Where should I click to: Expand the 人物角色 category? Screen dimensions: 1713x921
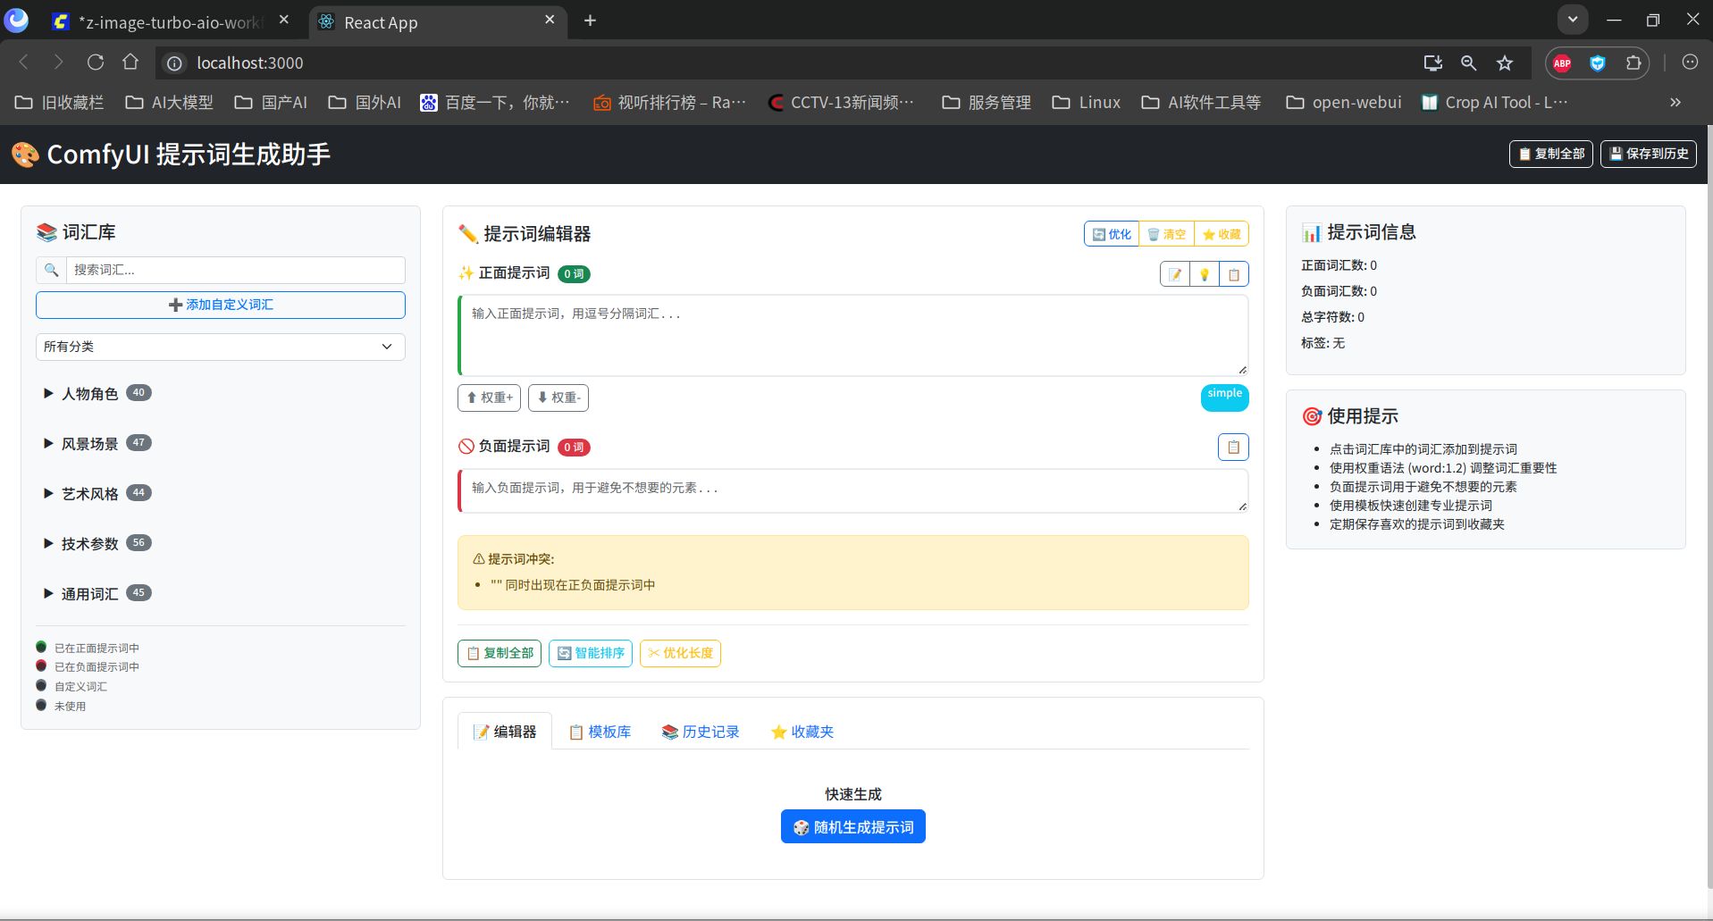pos(97,393)
